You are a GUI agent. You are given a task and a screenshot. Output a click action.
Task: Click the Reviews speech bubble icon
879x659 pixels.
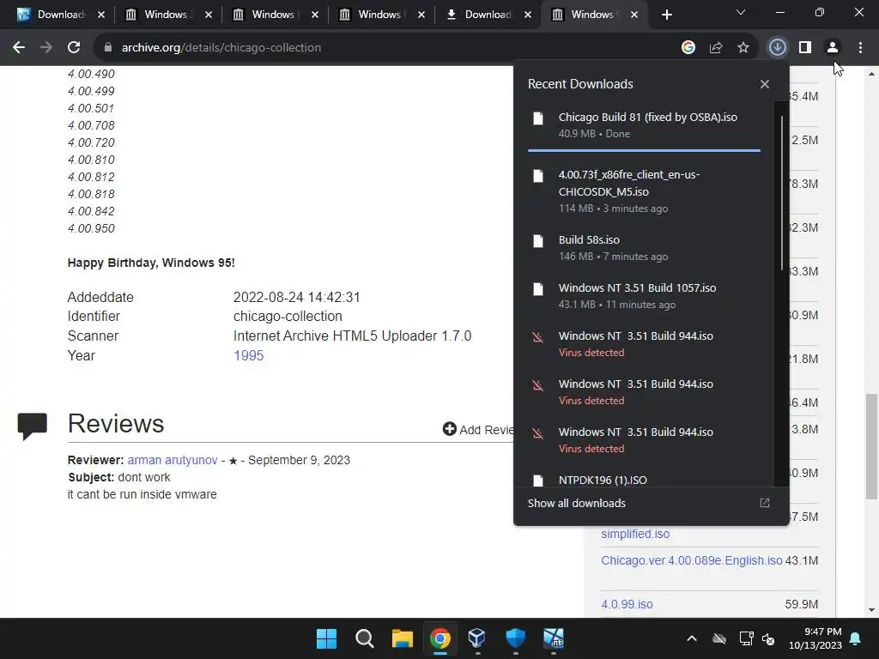click(33, 426)
